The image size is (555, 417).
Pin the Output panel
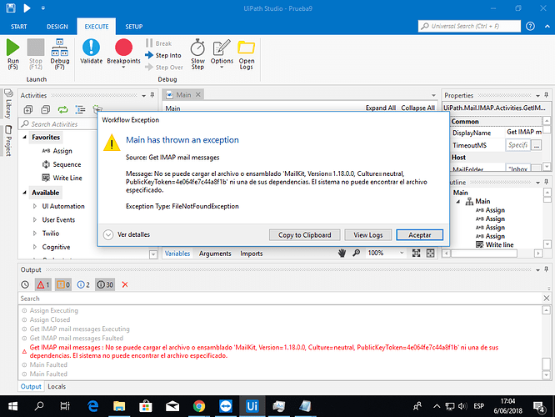[x=546, y=269]
